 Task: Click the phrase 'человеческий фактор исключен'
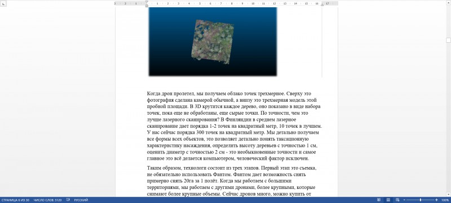click(272, 158)
